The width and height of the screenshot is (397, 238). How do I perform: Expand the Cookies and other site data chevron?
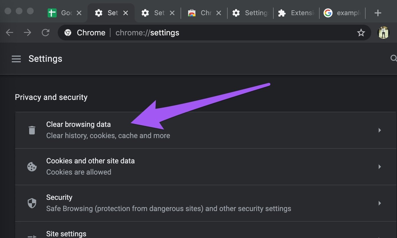pyautogui.click(x=380, y=167)
